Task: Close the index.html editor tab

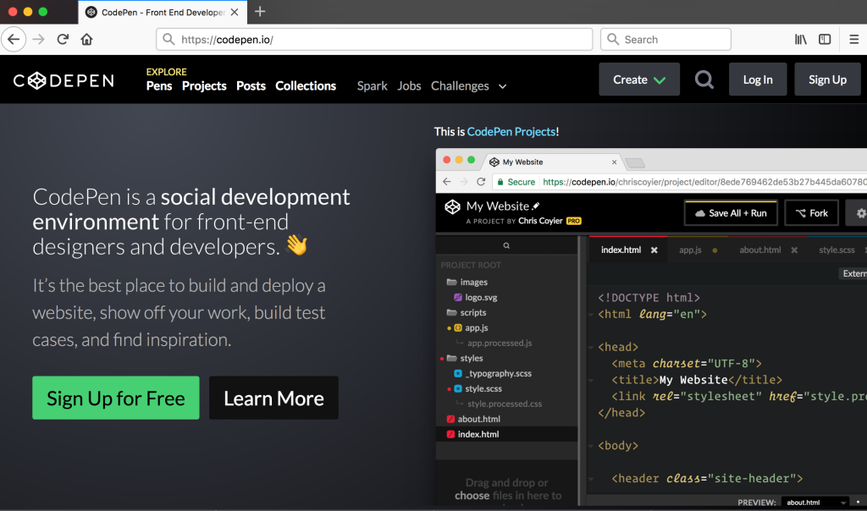Action: tap(654, 250)
